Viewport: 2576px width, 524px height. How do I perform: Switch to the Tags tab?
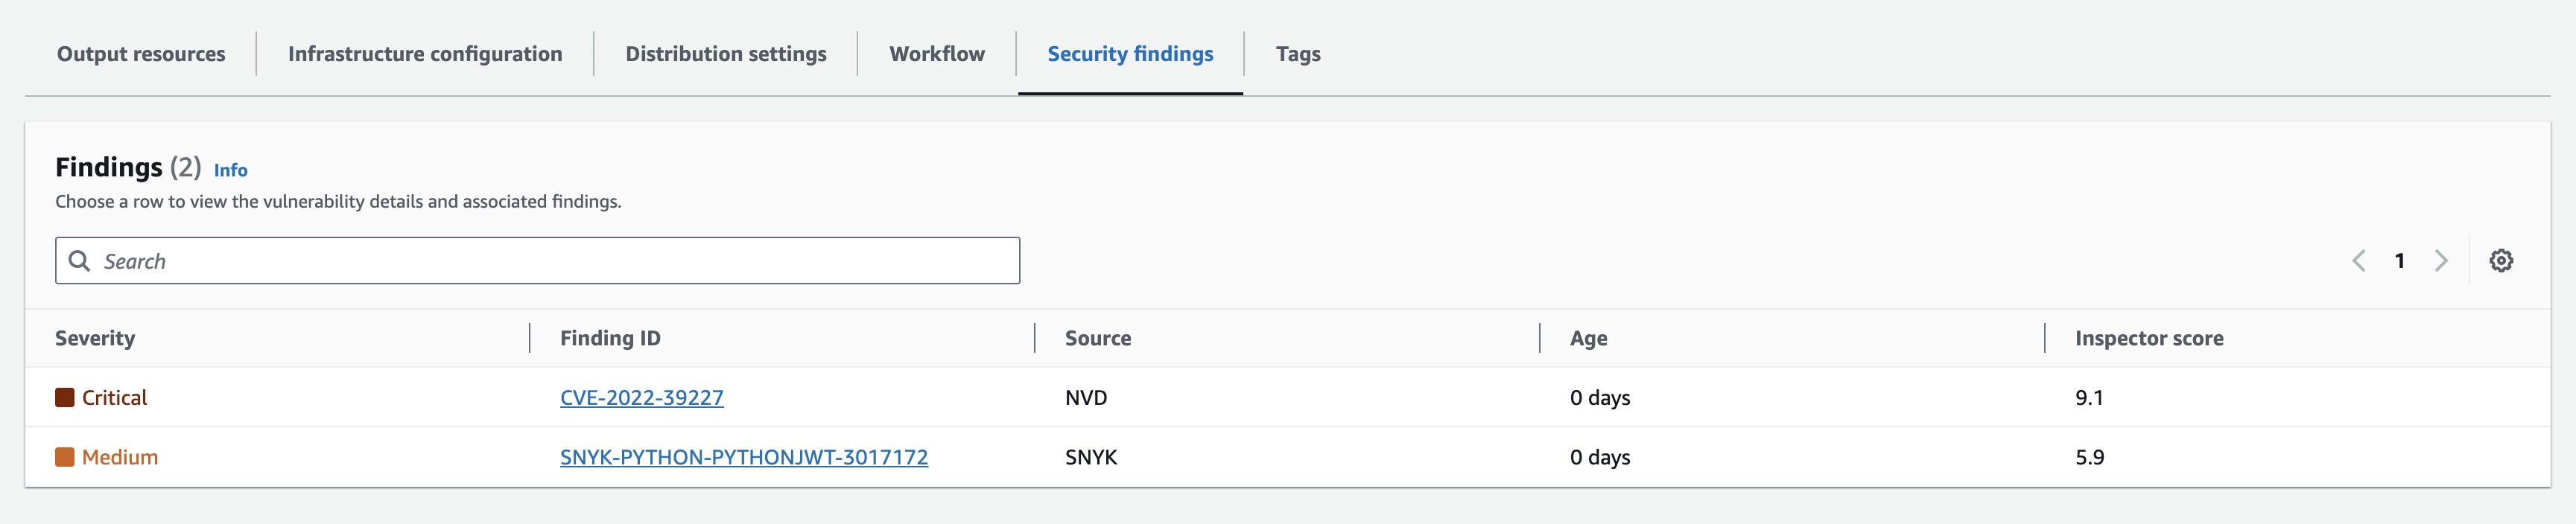tap(1297, 54)
